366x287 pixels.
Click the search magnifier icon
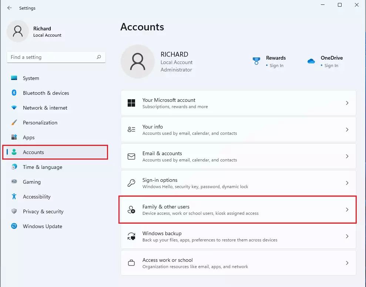tap(99, 57)
